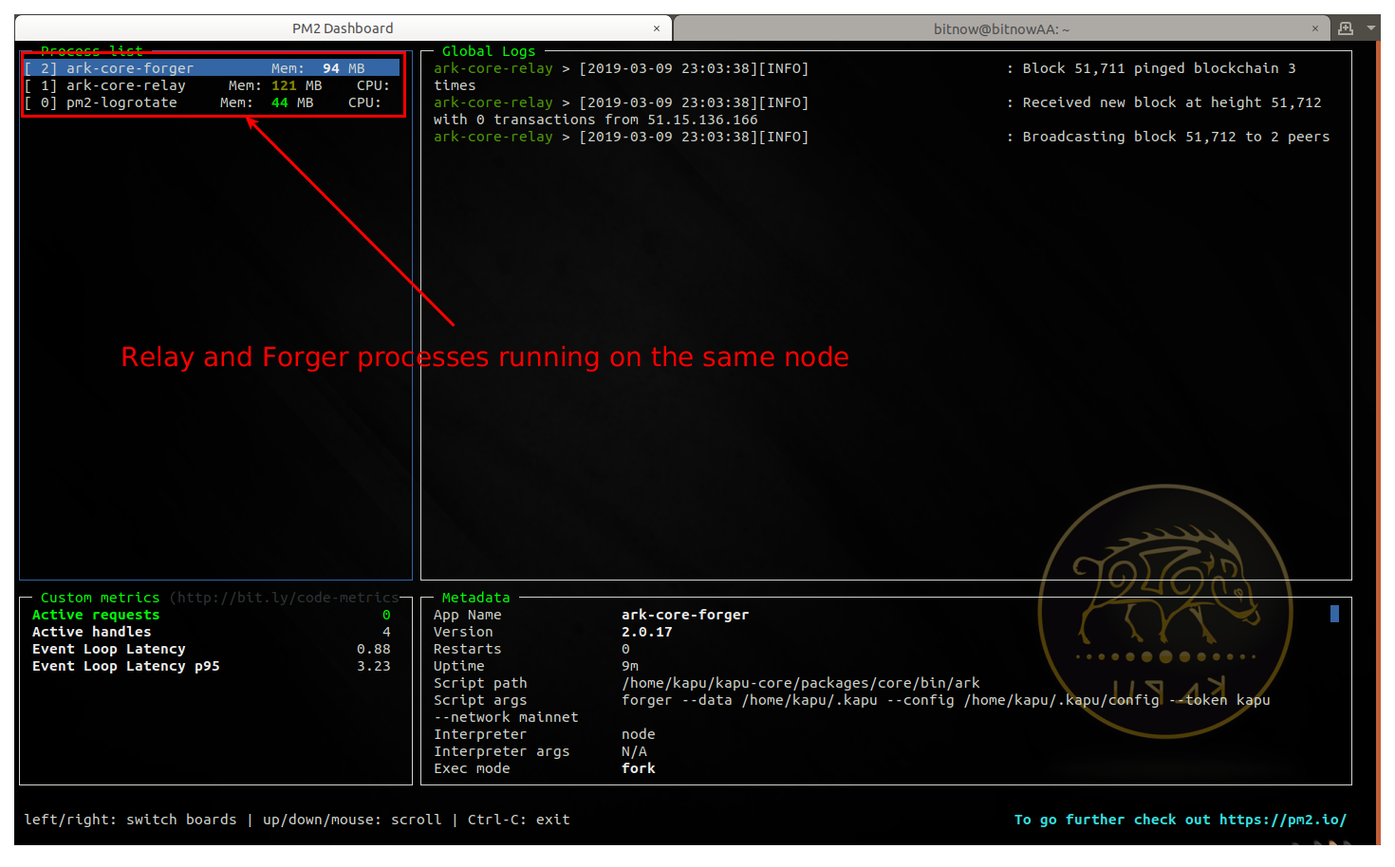Click the exec mode value "fork"

[639, 768]
